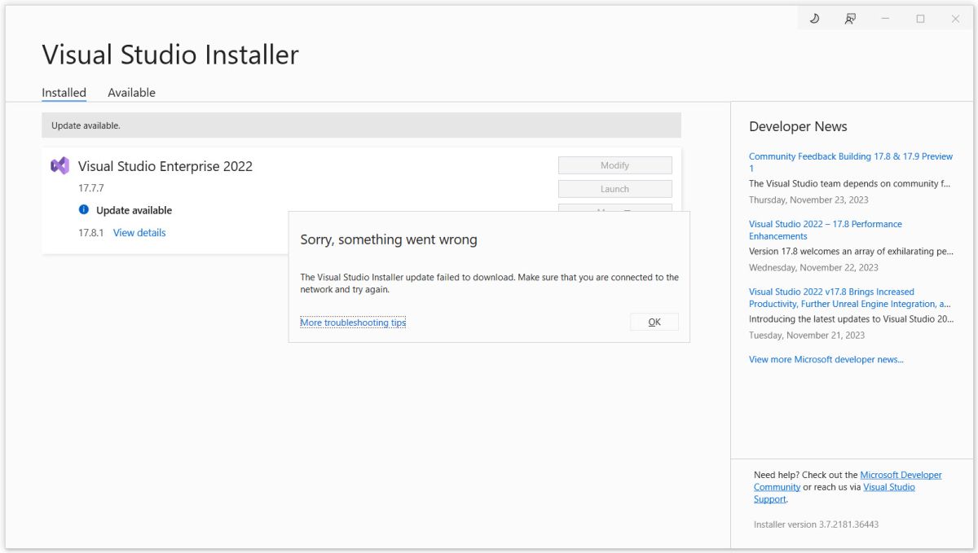Open Community Feedback Building 17.8 news

[x=850, y=162]
